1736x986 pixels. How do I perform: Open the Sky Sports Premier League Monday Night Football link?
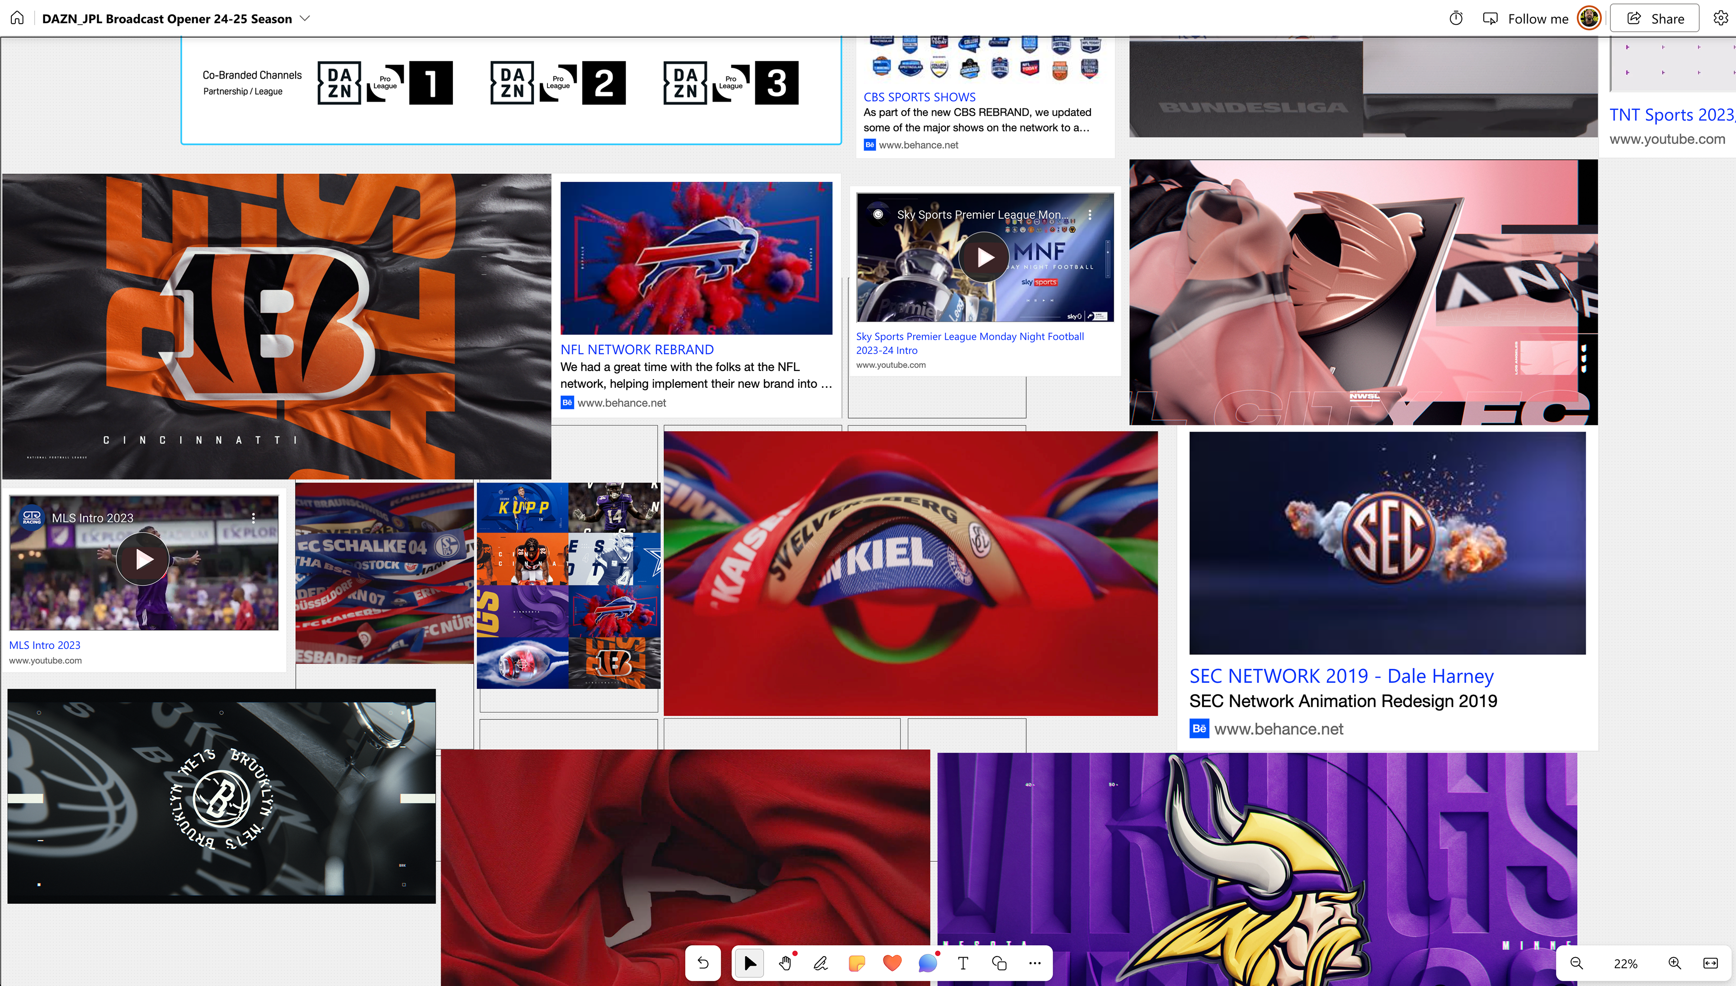tap(970, 343)
